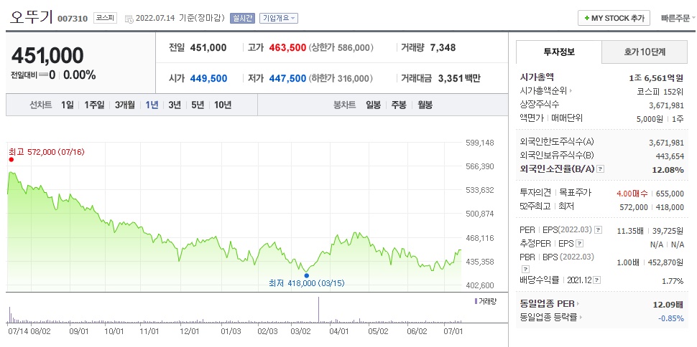Select the 3개월 line chart period
697x347 pixels.
point(125,105)
